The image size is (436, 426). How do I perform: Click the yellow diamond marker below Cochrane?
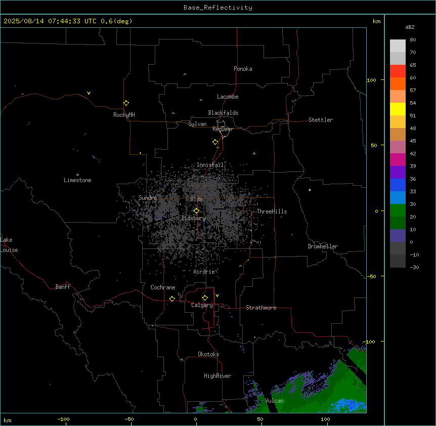click(172, 299)
